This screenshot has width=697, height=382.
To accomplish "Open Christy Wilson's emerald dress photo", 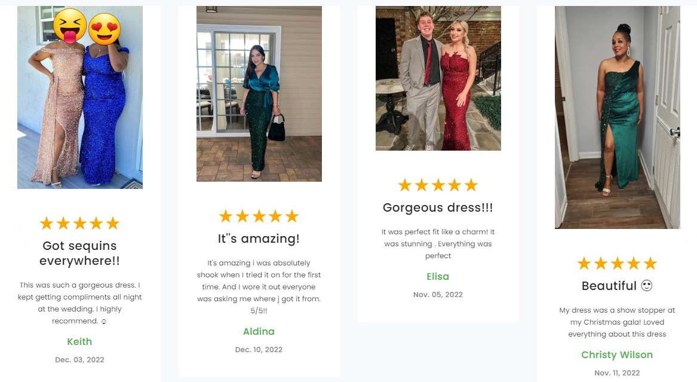I will [x=618, y=117].
